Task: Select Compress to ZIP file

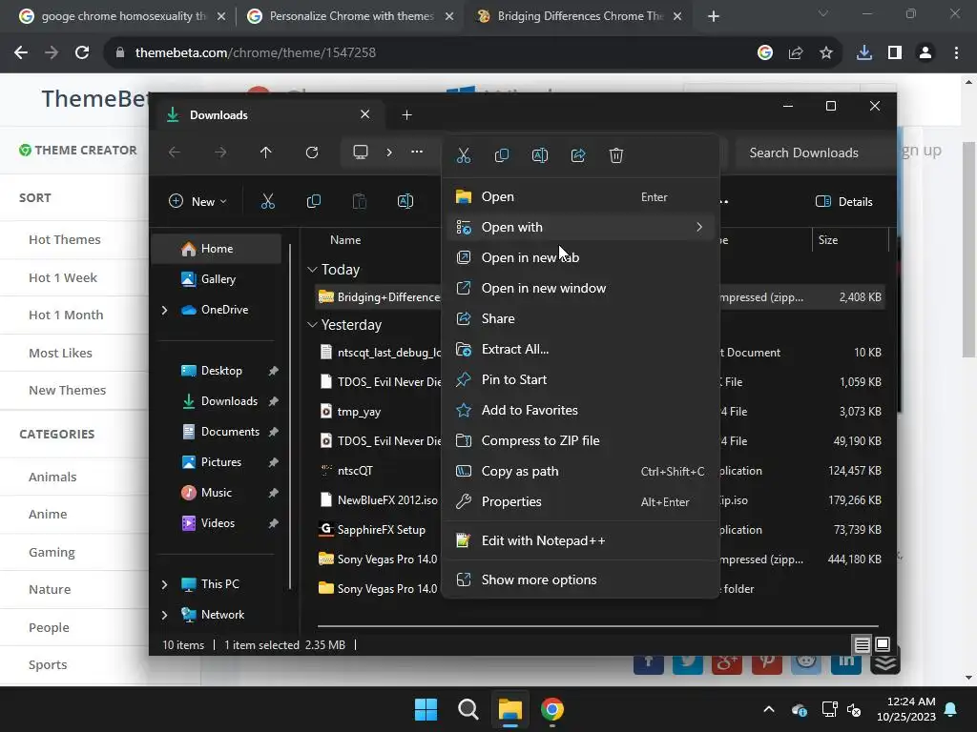Action: (x=581, y=440)
